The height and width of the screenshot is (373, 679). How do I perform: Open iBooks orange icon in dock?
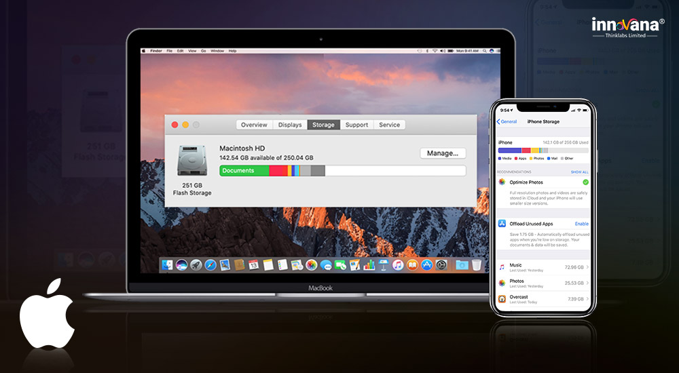point(412,264)
